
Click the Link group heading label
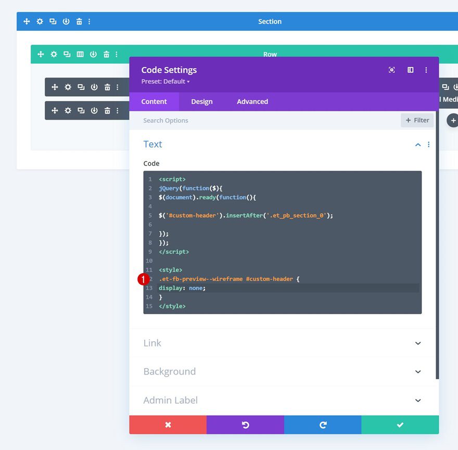152,343
